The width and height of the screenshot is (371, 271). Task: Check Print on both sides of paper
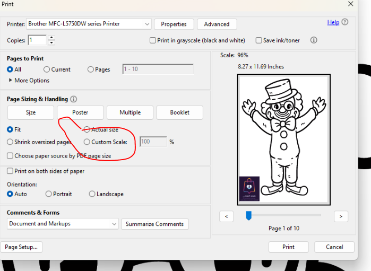[x=10, y=171]
